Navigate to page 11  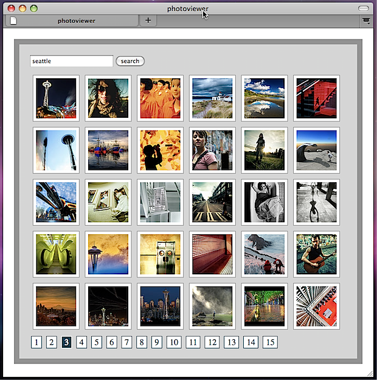coord(193,342)
